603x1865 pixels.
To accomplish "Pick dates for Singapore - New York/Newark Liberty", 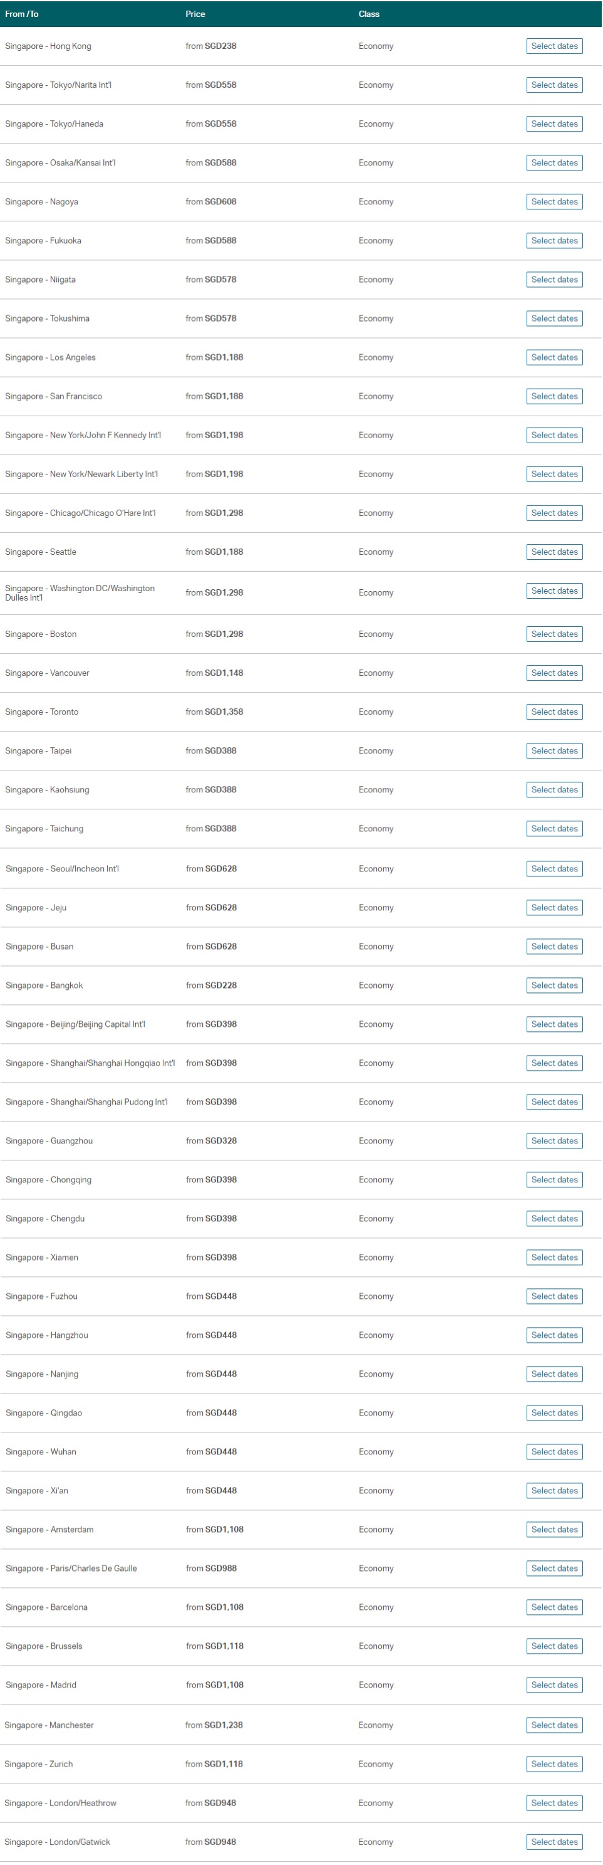I will pos(554,474).
